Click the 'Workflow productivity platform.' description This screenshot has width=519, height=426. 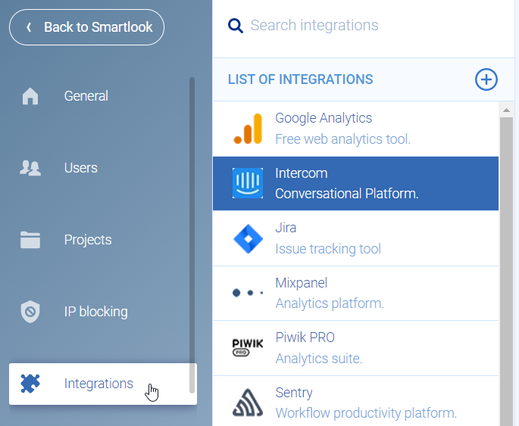click(x=366, y=413)
